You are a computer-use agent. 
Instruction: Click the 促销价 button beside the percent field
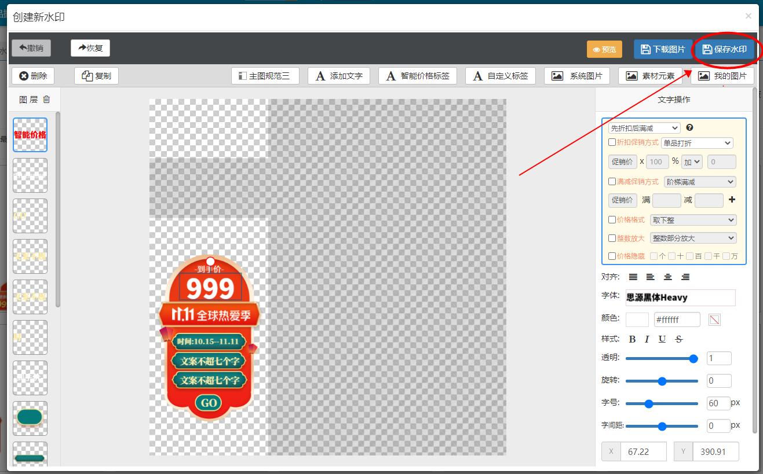pyautogui.click(x=622, y=162)
